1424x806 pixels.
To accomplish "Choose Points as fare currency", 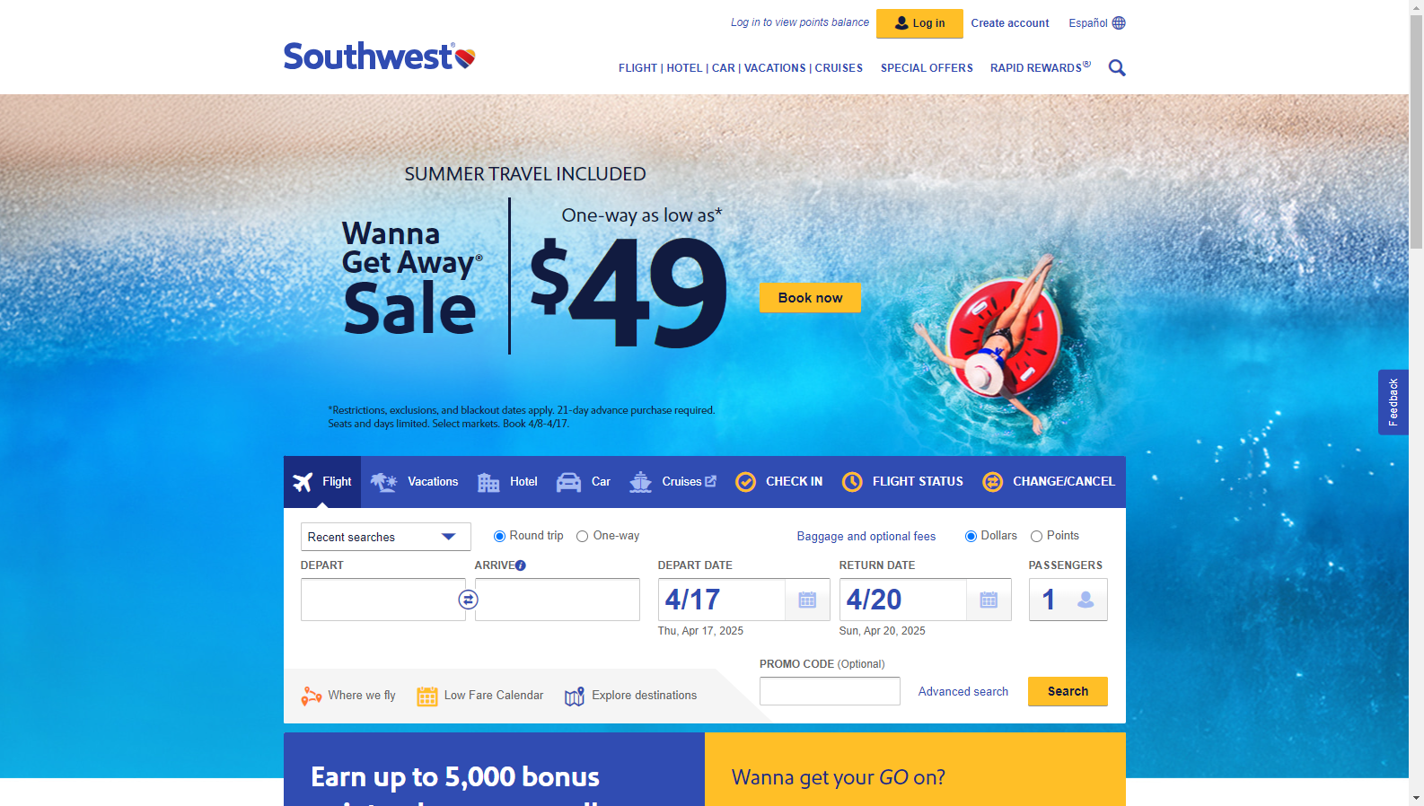I will pyautogui.click(x=1036, y=537).
